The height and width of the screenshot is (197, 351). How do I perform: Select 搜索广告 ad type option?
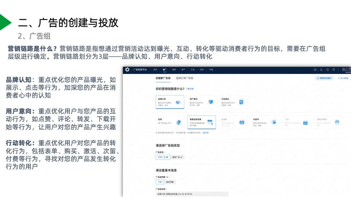pyautogui.click(x=177, y=157)
